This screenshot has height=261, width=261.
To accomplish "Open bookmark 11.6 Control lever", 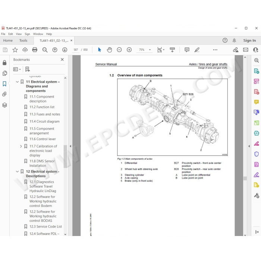I will [x=43, y=139].
